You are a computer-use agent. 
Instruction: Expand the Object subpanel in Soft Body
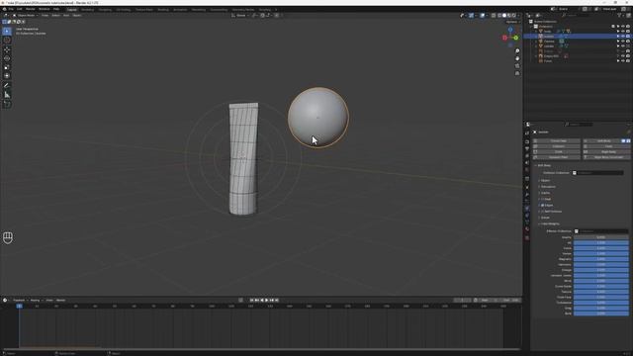coord(545,180)
